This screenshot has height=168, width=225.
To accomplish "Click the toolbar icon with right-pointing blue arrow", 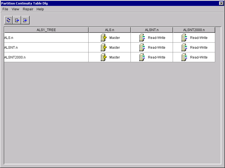I will tap(17, 20).
